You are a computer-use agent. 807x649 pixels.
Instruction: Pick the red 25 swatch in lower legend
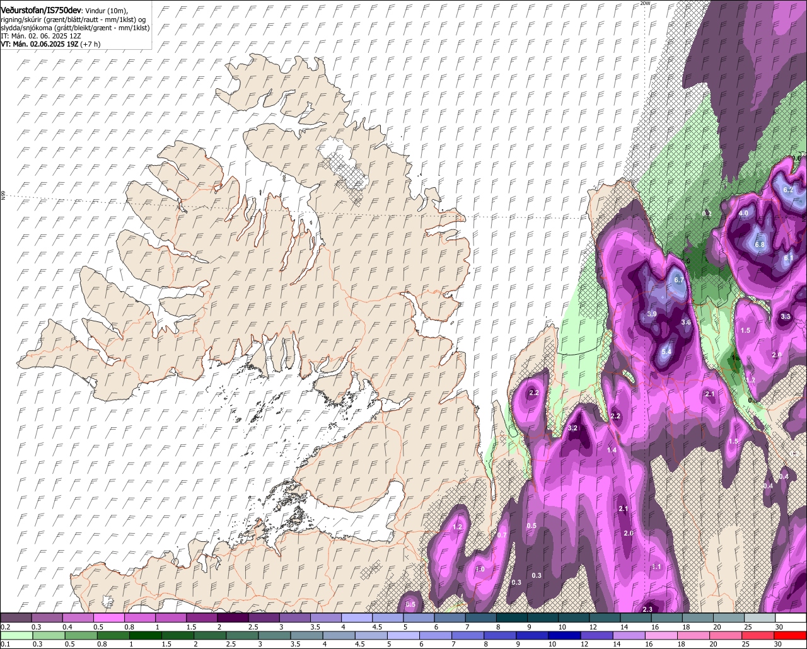[758, 635]
